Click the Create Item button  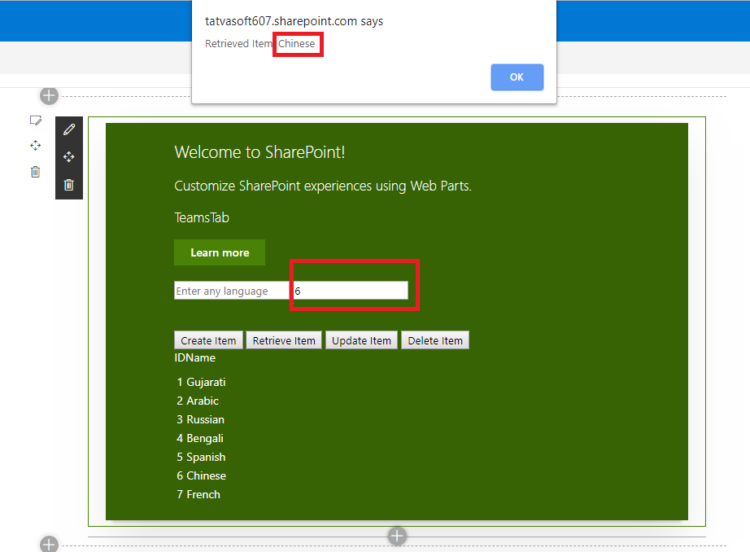point(208,340)
